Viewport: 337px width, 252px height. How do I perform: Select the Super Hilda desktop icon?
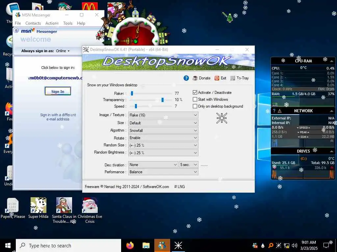point(38,208)
